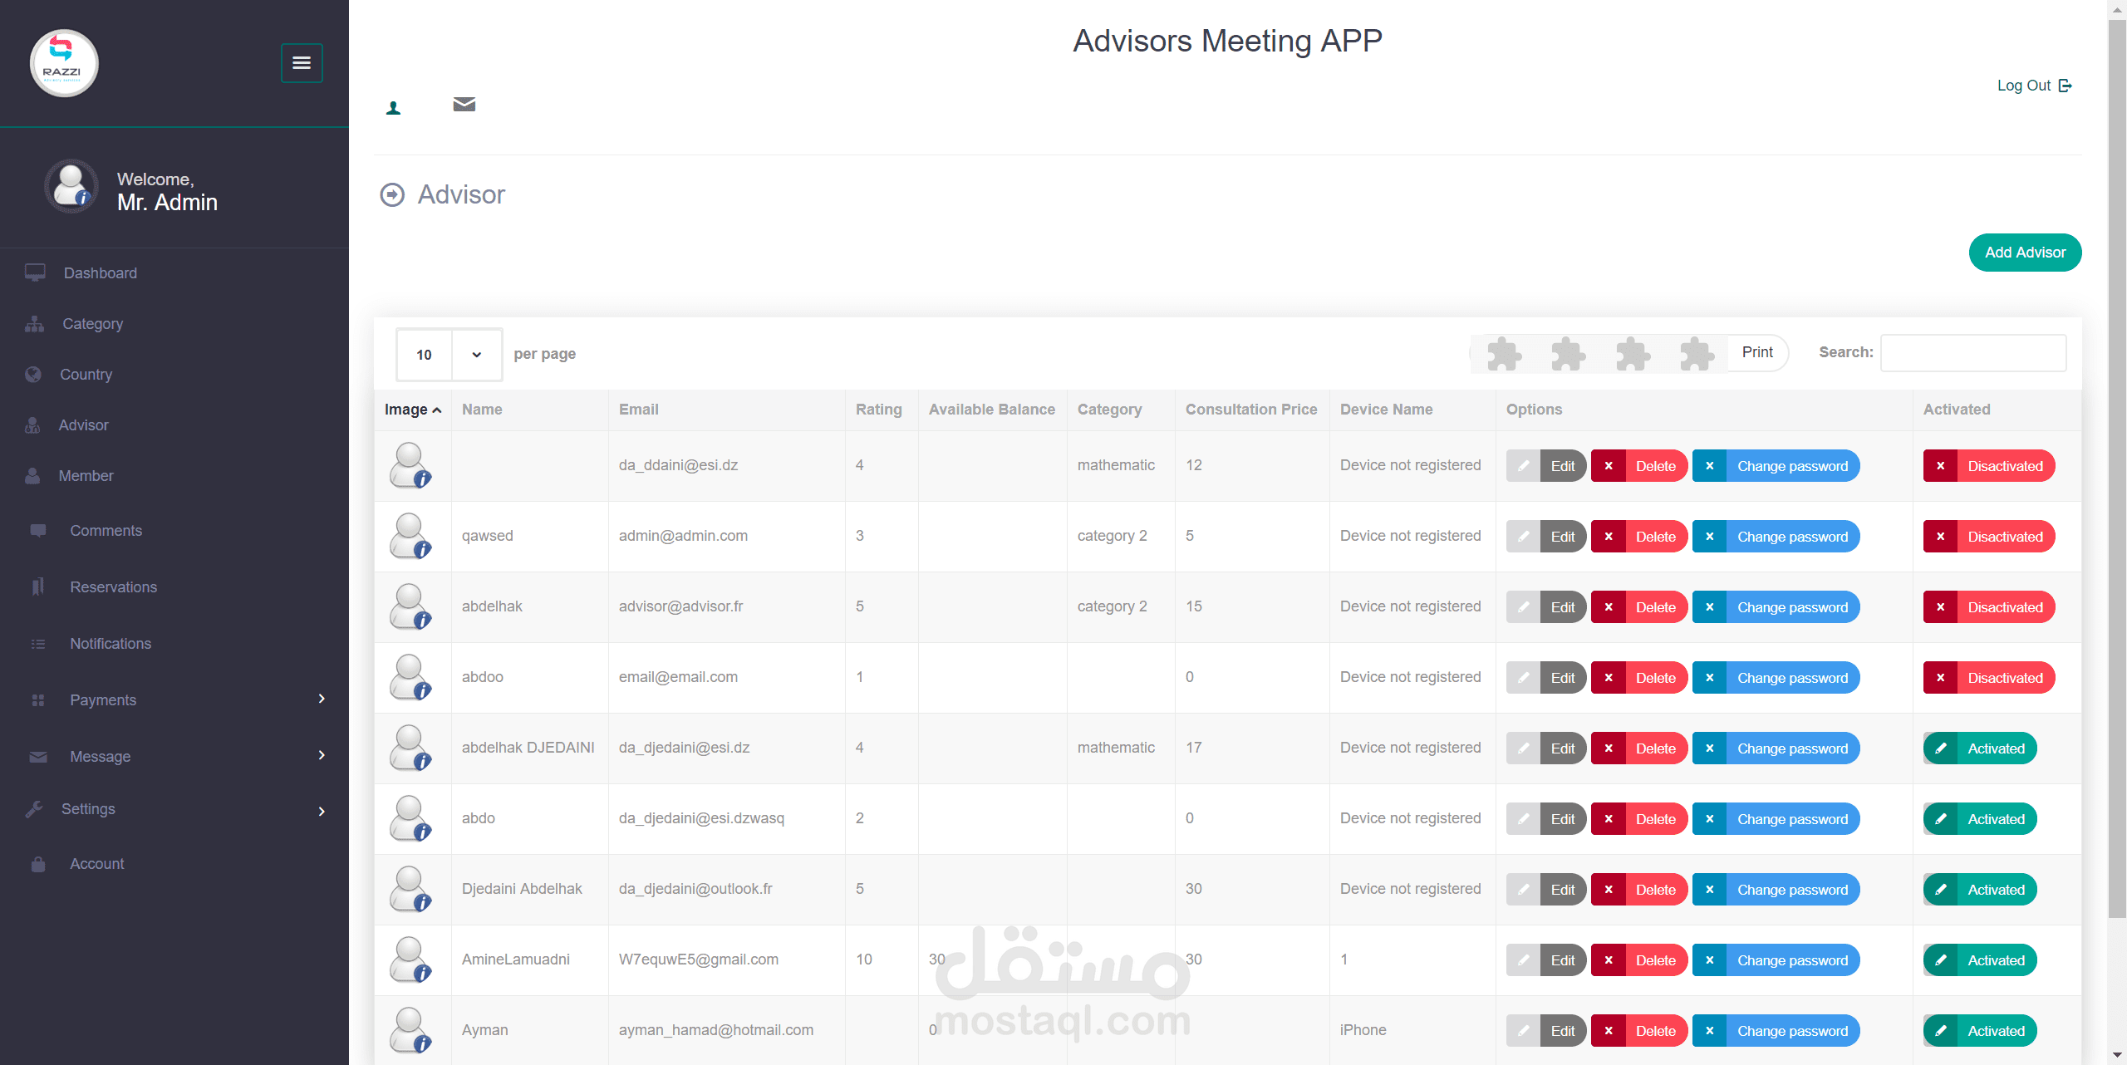Click the envelope mail icon in header
This screenshot has width=2127, height=1065.
[x=464, y=105]
